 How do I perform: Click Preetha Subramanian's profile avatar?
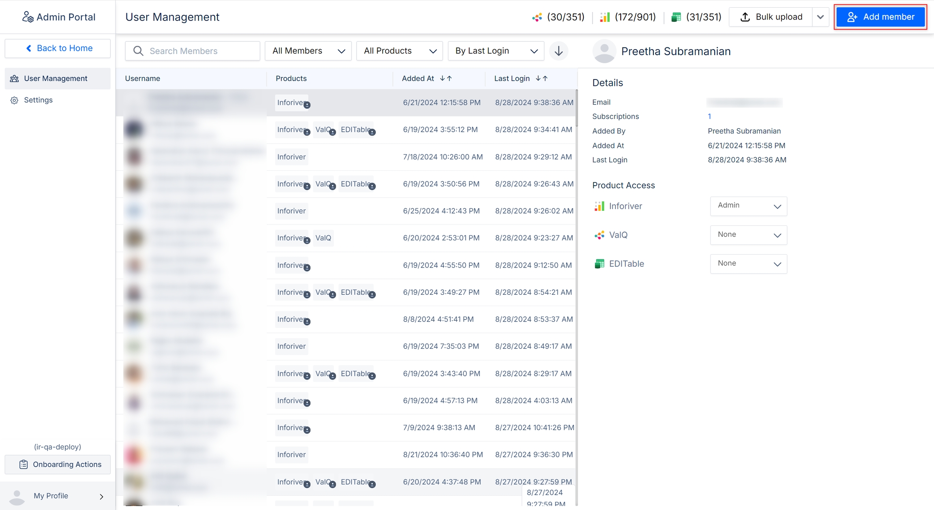pyautogui.click(x=604, y=51)
